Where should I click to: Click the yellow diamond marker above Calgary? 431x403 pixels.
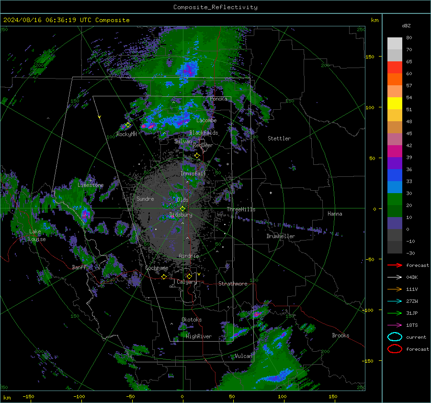(189, 276)
